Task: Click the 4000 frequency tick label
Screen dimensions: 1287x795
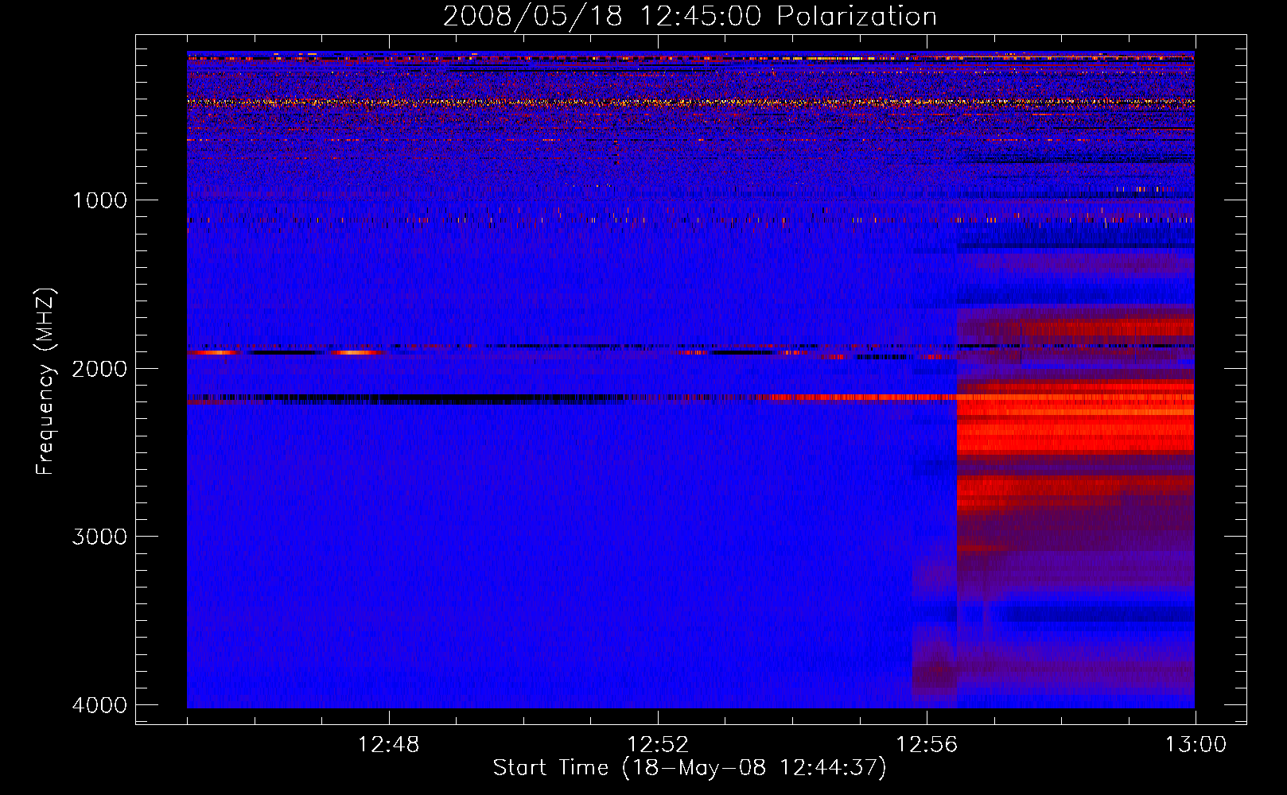Action: [x=99, y=705]
